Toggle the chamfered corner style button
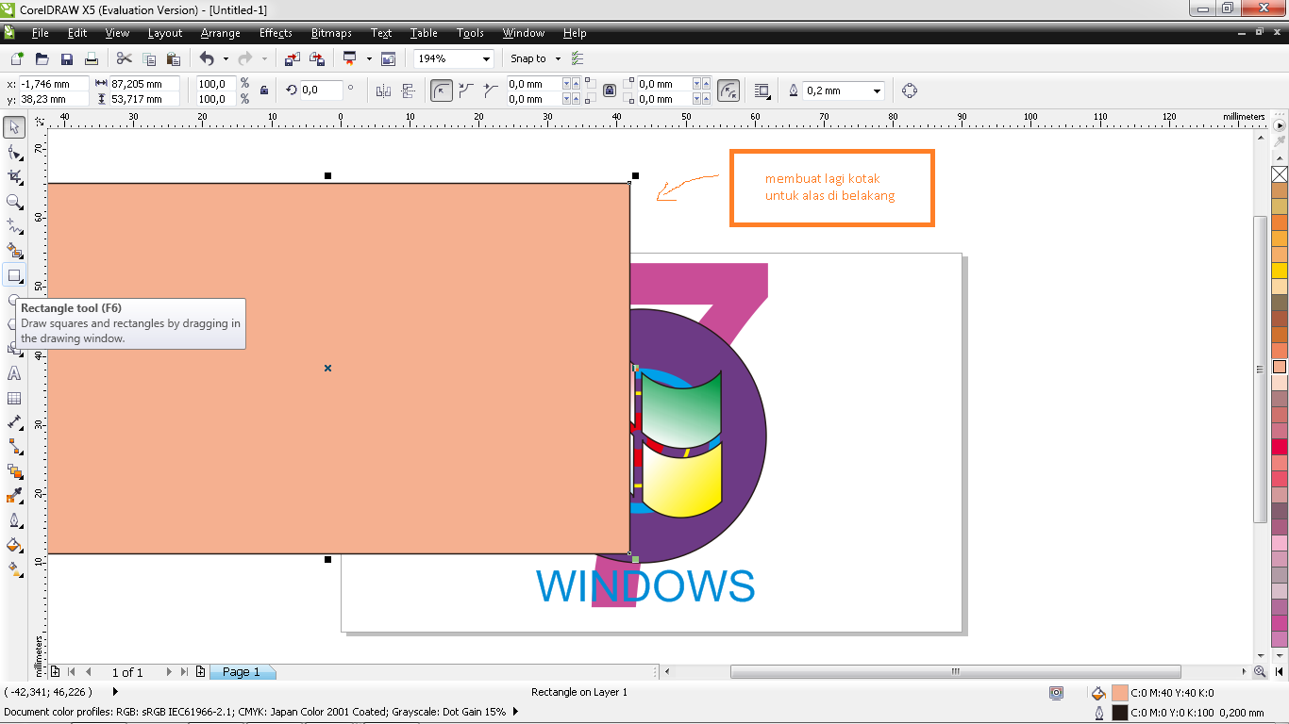 click(490, 90)
